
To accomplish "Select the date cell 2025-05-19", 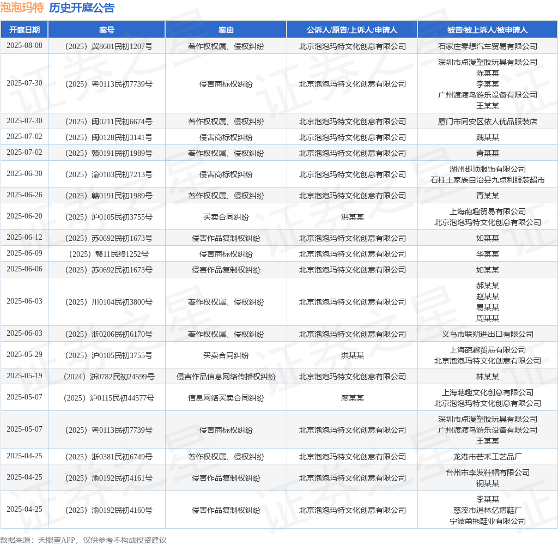I will click(x=24, y=376).
